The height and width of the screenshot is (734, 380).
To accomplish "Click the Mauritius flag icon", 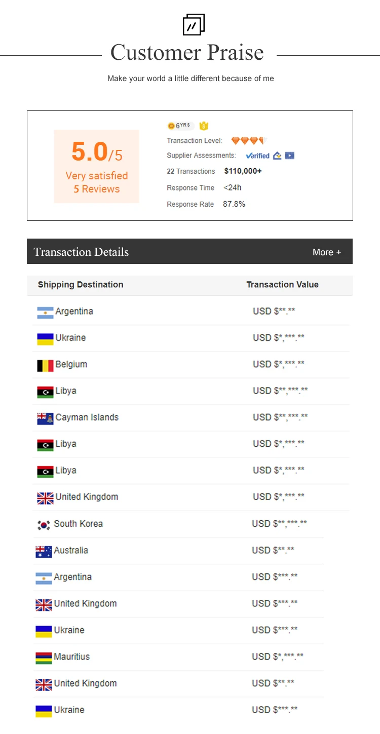I will click(44, 658).
